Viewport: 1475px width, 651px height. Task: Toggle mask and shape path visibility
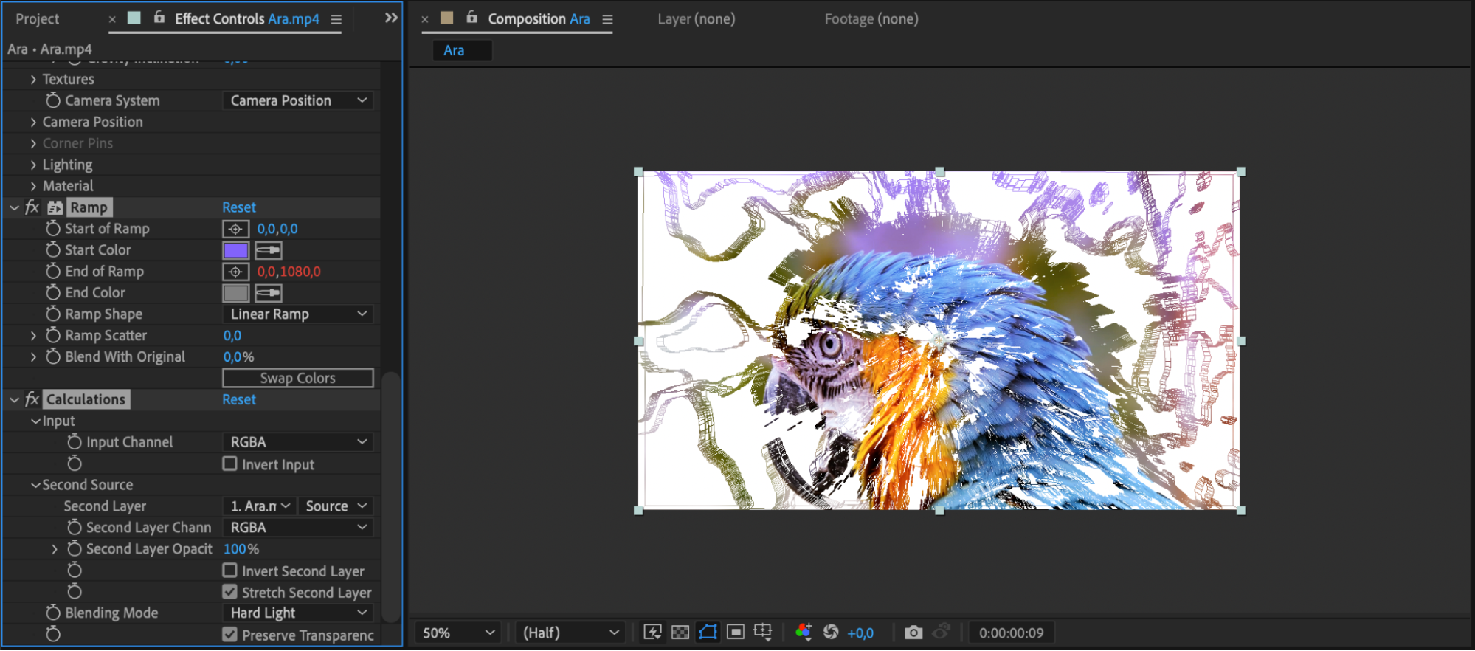[x=708, y=633]
